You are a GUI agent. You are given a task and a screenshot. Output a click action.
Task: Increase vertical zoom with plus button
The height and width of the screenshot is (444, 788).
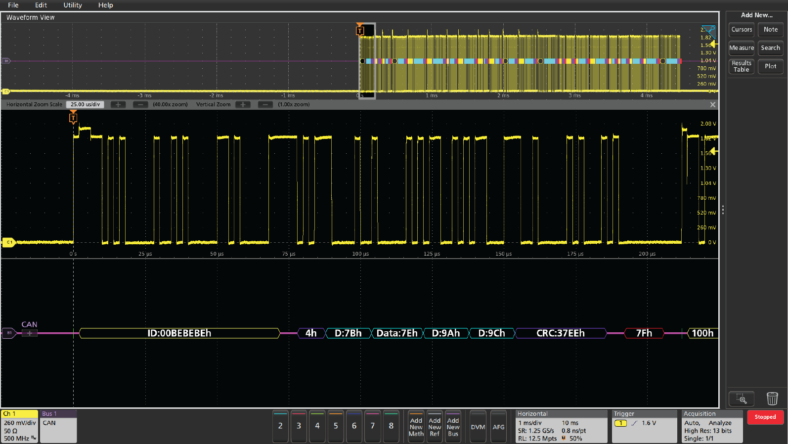pos(243,105)
